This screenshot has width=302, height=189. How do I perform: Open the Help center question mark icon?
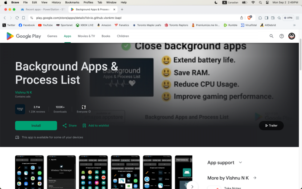(281, 36)
